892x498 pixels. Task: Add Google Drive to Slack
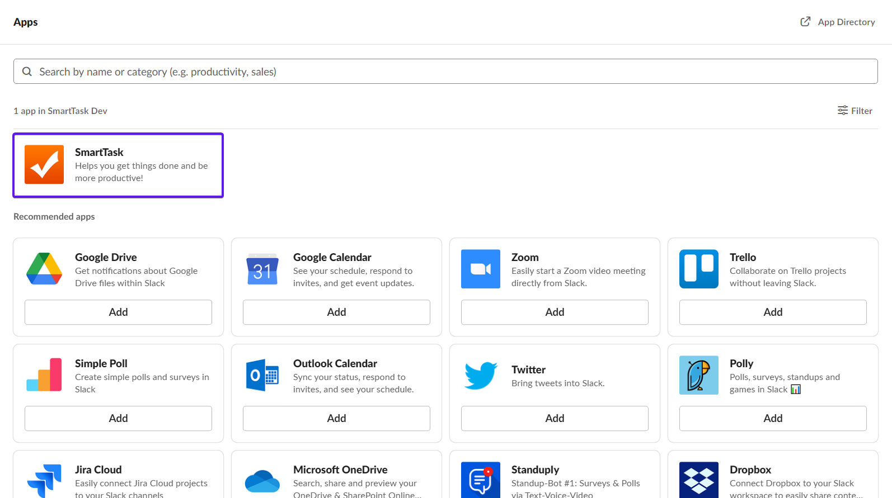tap(118, 312)
